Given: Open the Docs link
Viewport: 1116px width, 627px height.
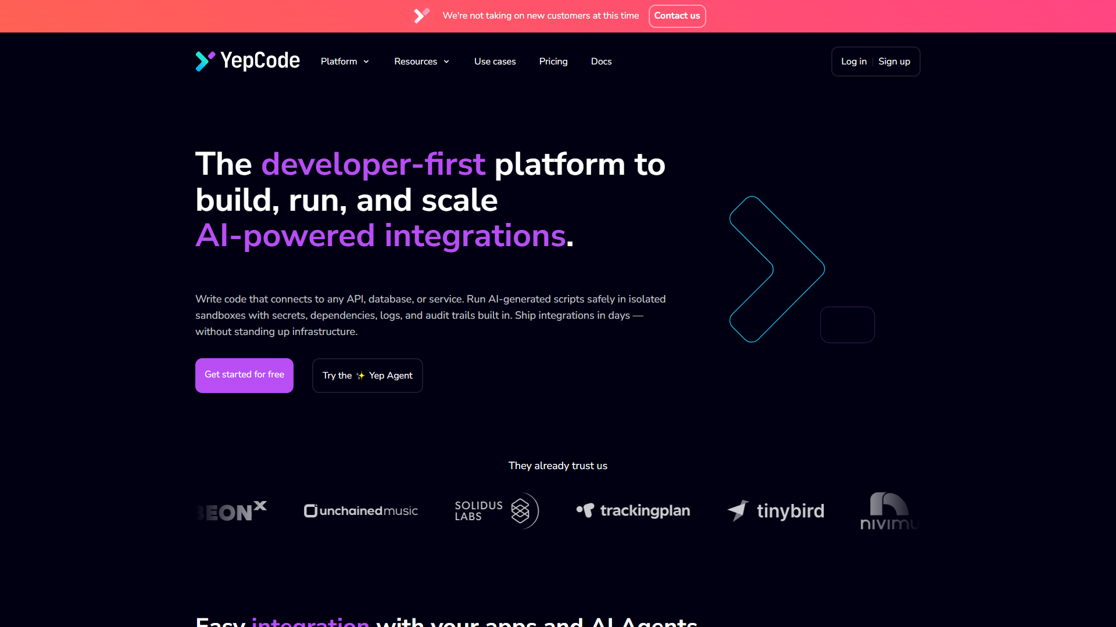Looking at the screenshot, I should point(601,62).
